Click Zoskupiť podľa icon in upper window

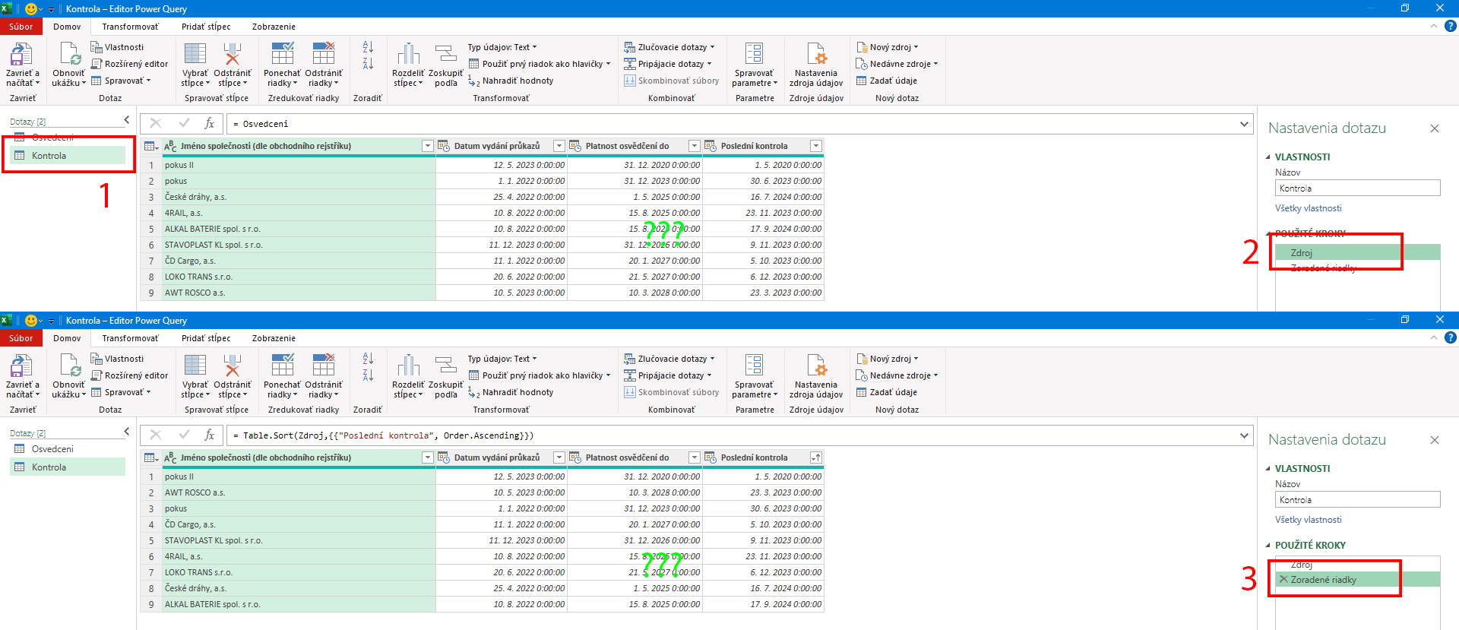pyautogui.click(x=445, y=55)
